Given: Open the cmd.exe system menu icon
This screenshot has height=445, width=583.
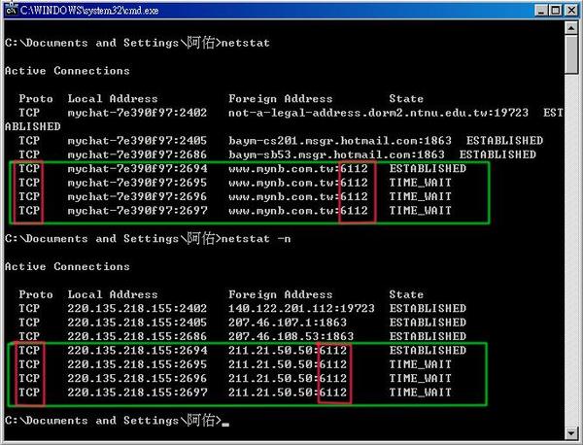Looking at the screenshot, I should coord(12,10).
